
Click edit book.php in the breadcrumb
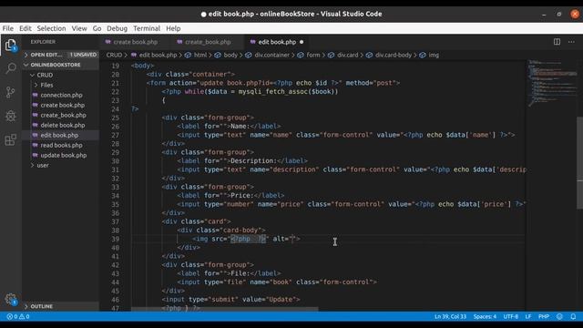(158, 55)
